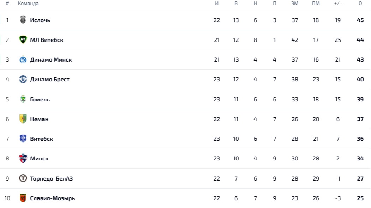
Task: Sort table by the ЗМ goals-scored header
Action: pos(294,3)
